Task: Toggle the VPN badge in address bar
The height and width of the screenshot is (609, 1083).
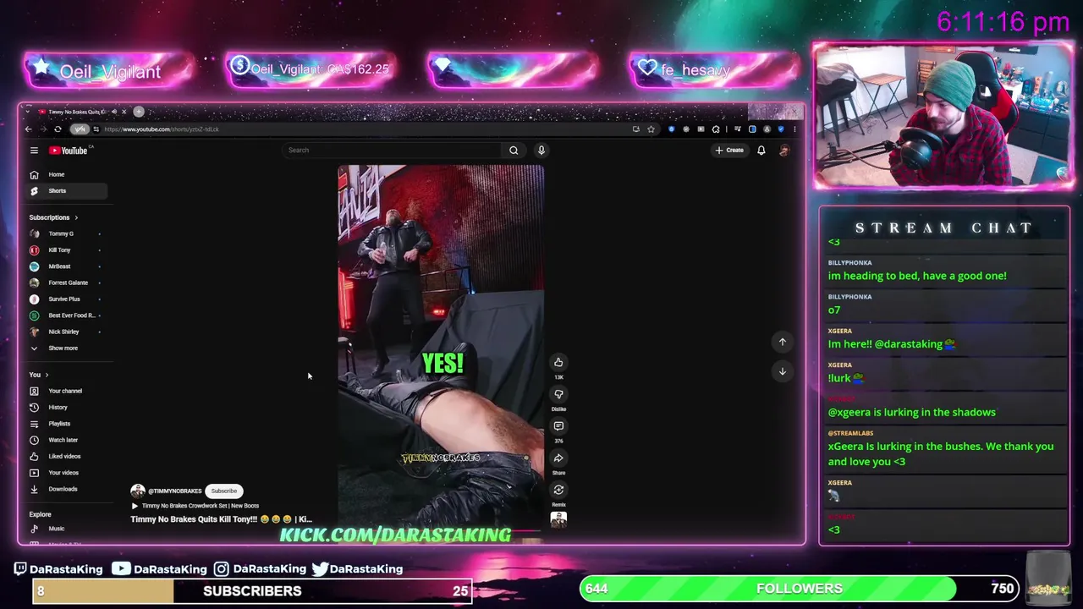Action: point(80,129)
